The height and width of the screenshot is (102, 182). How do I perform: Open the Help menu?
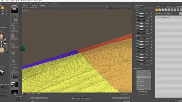click(40, 1)
